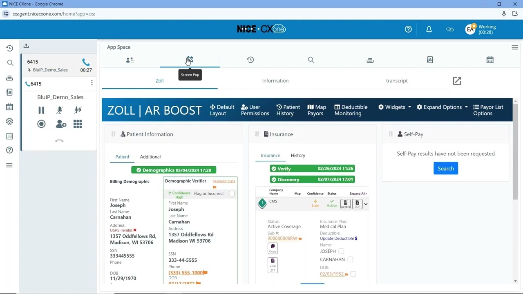Screen dimensions: 523x294
Task: Expand the Widgets dropdown
Action: pyautogui.click(x=395, y=107)
